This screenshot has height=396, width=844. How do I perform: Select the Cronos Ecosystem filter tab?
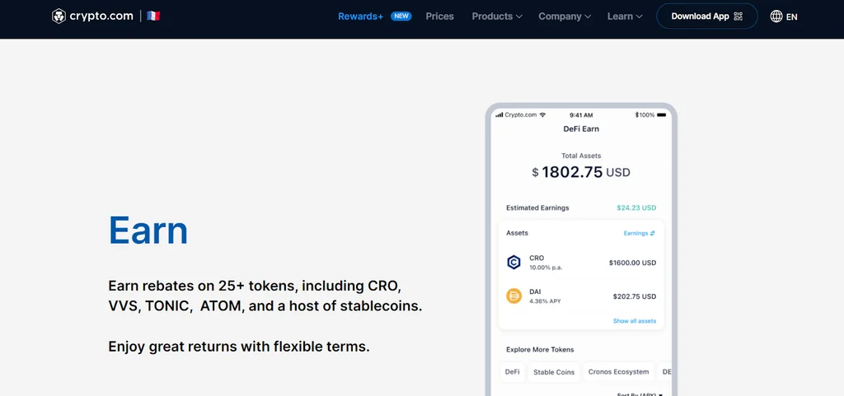[618, 372]
